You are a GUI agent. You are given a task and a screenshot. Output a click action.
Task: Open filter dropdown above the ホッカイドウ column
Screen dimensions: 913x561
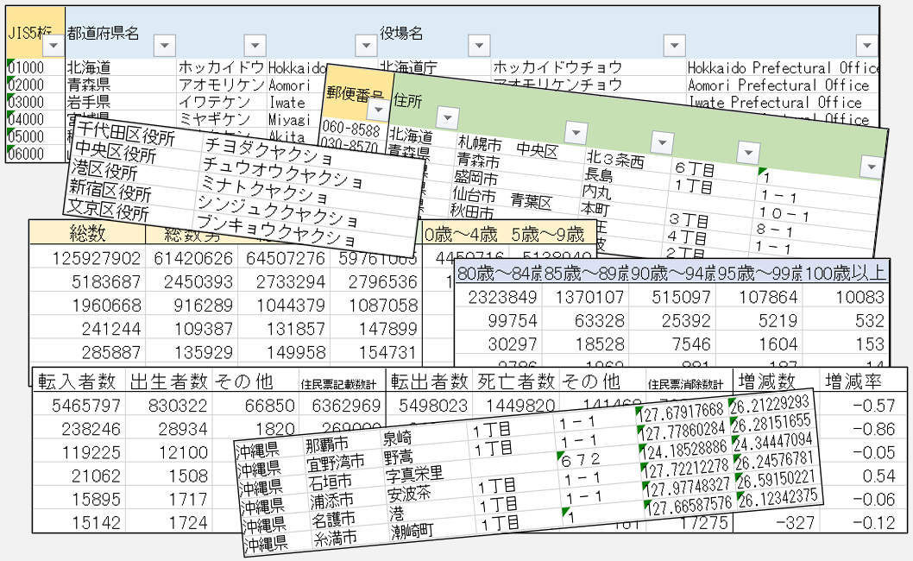(x=255, y=45)
